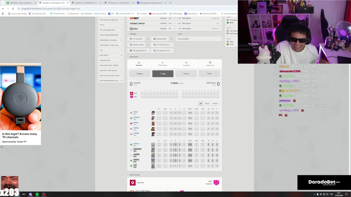This screenshot has height=197, width=351.
Task: Open VAL Esports BR (YT) stream
Action: [x=138, y=51]
